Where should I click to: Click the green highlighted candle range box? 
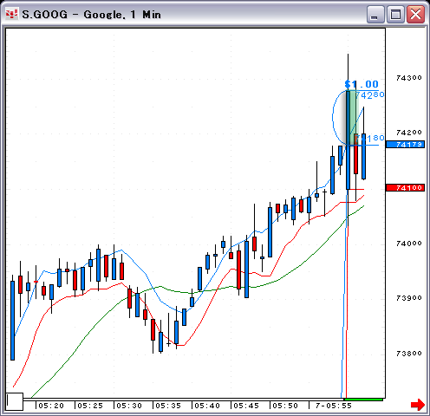point(352,117)
